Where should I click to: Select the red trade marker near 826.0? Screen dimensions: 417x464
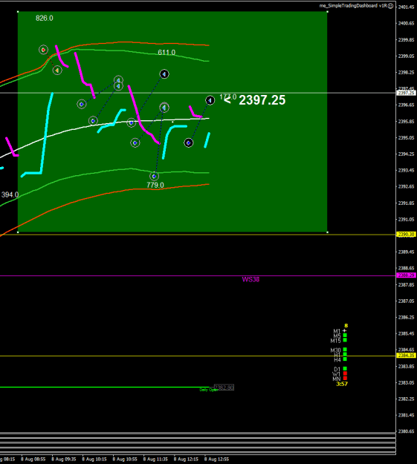[44, 50]
